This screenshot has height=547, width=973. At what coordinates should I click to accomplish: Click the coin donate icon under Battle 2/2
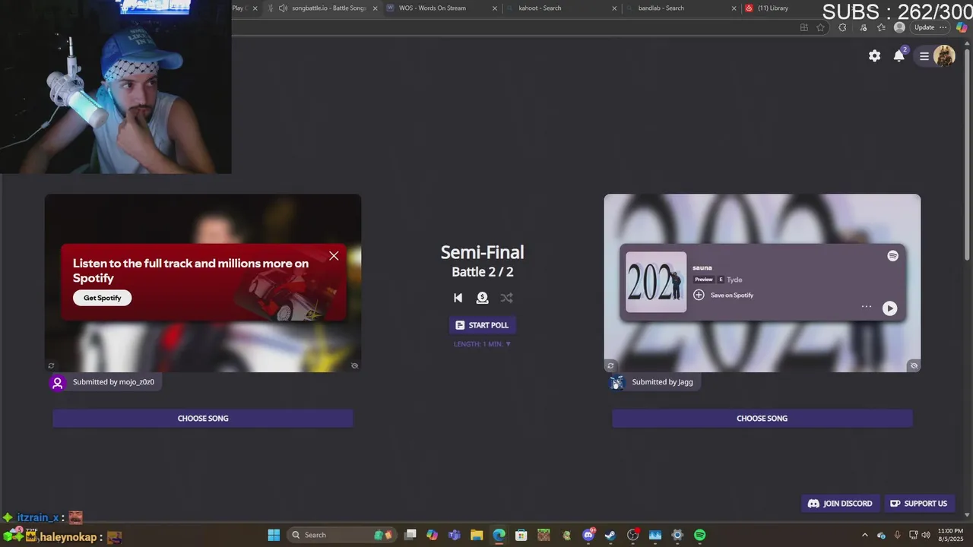coord(482,298)
